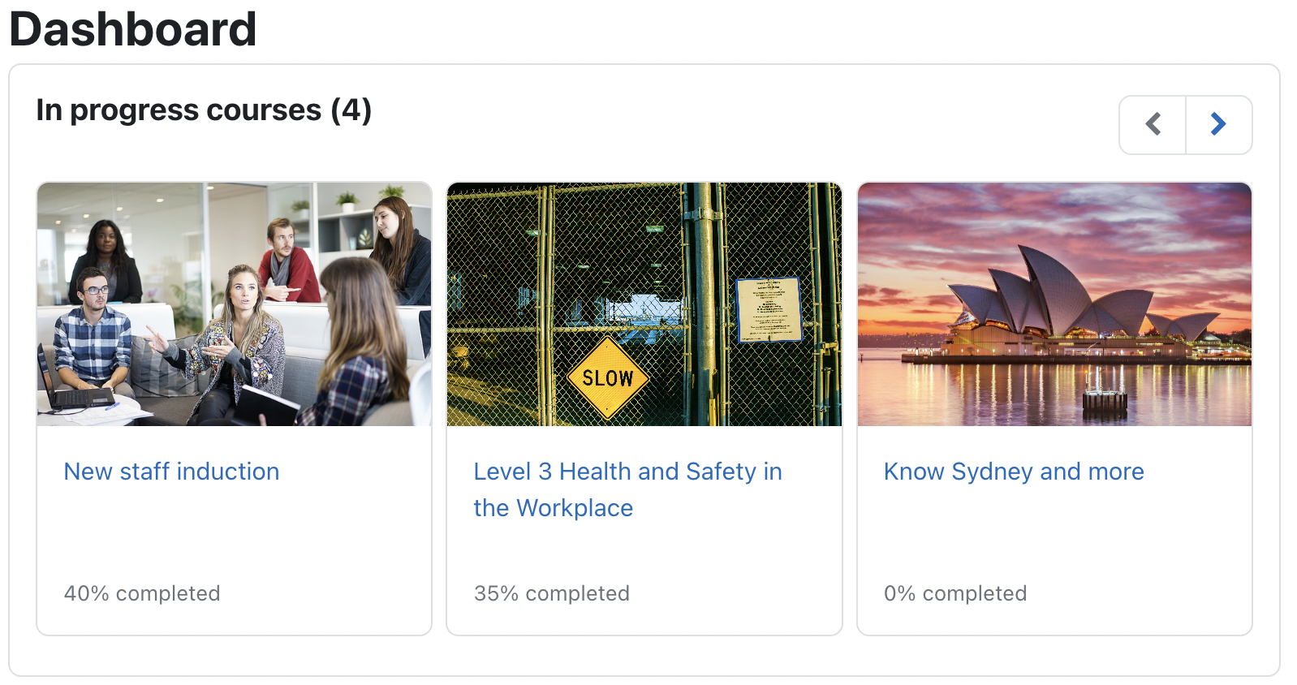Image resolution: width=1297 pixels, height=685 pixels.
Task: Click the posted notice on the fence
Action: point(768,309)
